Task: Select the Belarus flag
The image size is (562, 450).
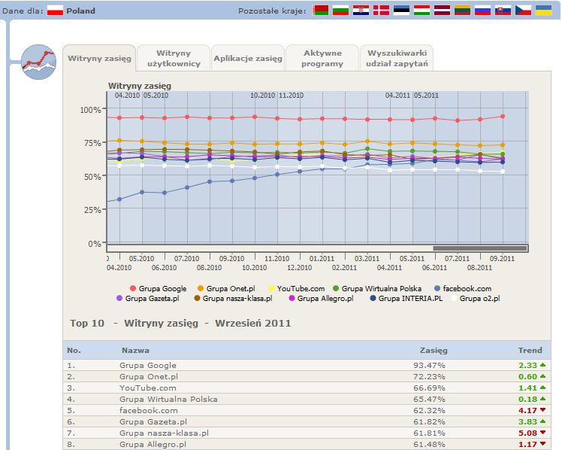Action: pyautogui.click(x=321, y=11)
